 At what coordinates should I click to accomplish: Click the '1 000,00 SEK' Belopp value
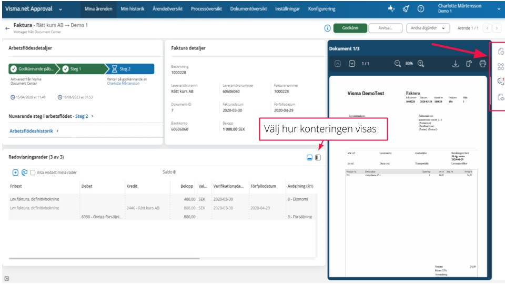tap(234, 129)
